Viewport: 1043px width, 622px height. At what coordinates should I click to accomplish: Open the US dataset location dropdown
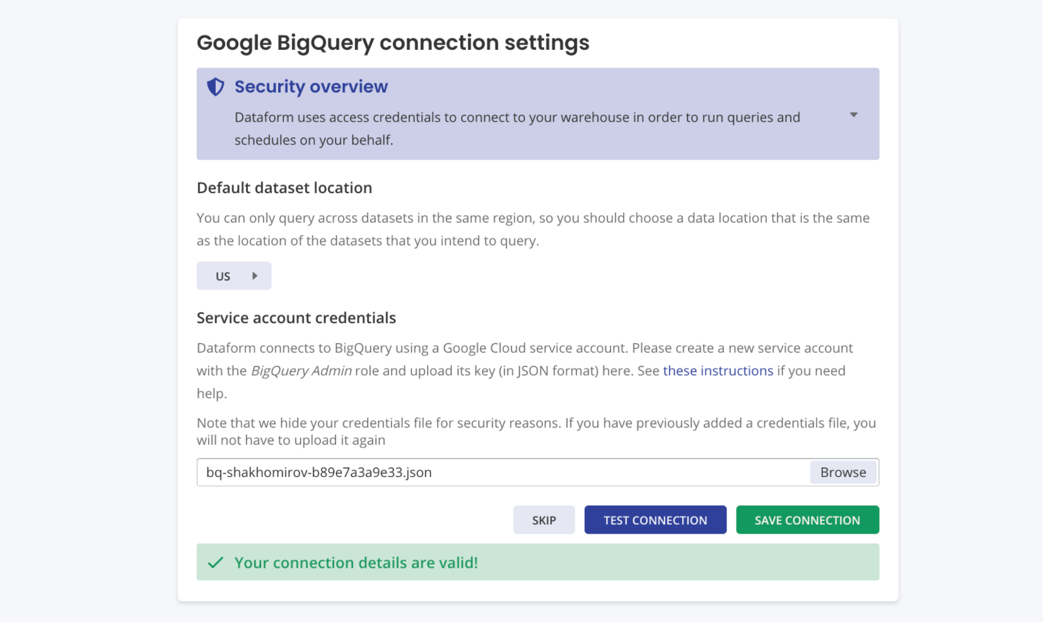(x=233, y=276)
